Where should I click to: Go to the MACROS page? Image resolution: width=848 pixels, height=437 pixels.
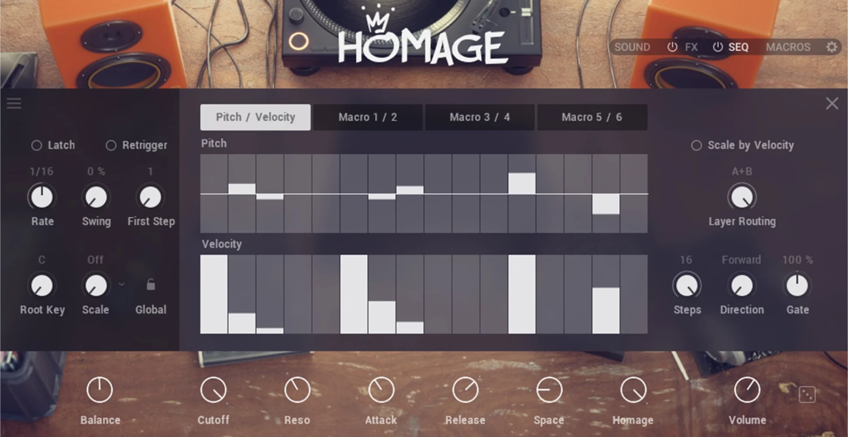788,47
